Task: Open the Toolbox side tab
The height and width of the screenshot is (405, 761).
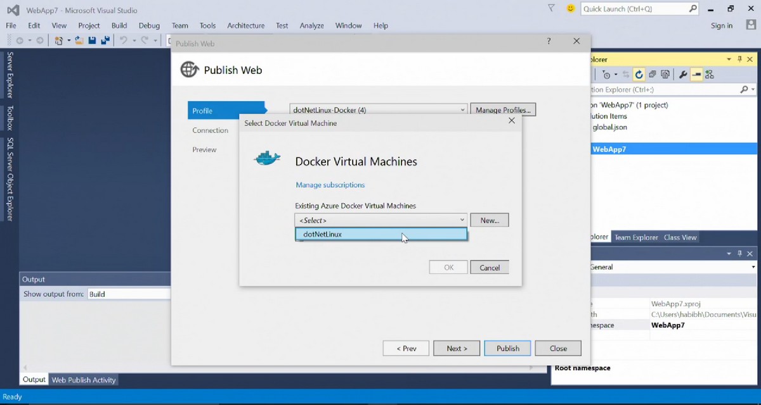Action: click(10, 118)
